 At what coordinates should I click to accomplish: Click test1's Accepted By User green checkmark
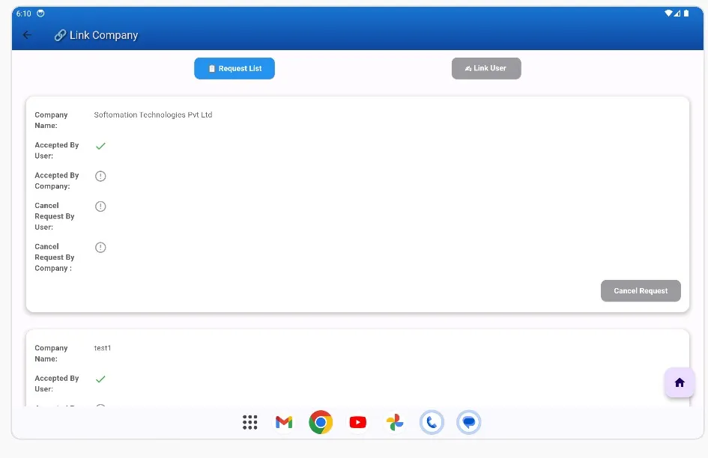(100, 379)
